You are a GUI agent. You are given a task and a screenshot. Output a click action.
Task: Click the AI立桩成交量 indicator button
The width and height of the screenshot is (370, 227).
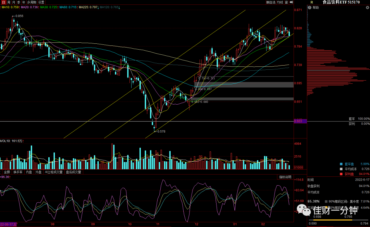(x=54, y=172)
